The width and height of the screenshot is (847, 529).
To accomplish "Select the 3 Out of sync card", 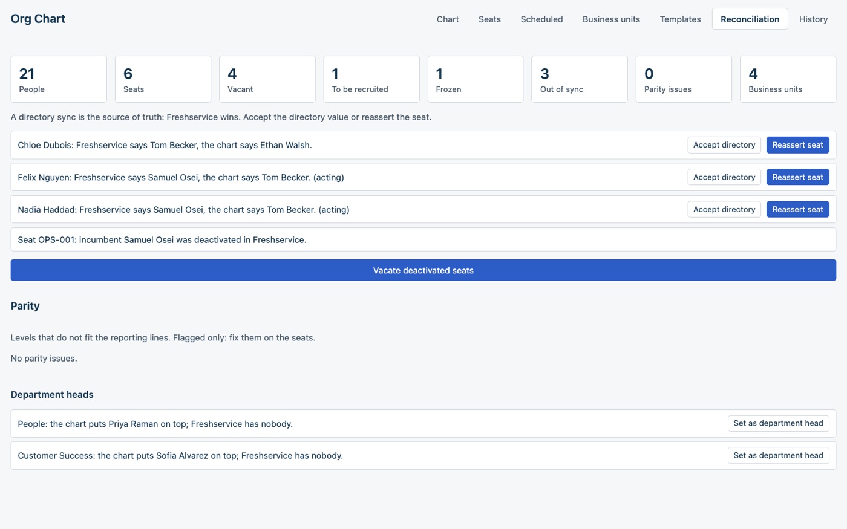I will [580, 79].
